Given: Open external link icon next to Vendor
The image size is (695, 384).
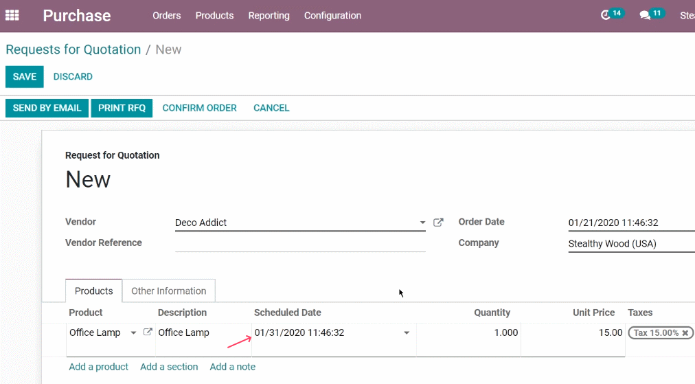Looking at the screenshot, I should [438, 223].
